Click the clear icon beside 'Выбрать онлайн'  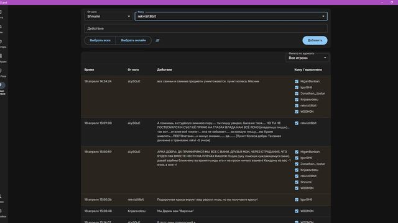[x=157, y=40]
